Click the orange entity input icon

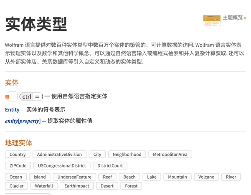point(8,97)
